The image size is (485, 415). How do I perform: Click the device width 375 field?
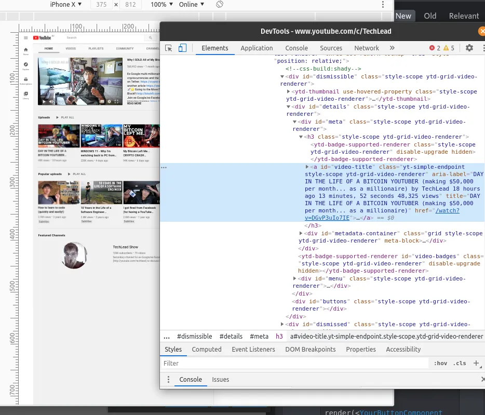pyautogui.click(x=101, y=4)
